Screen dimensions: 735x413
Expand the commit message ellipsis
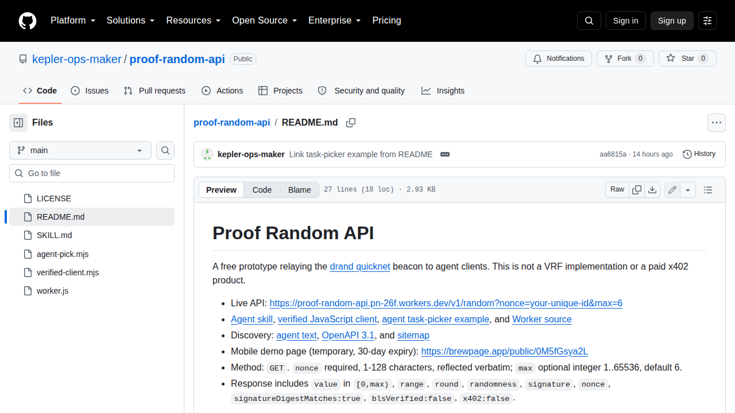click(x=444, y=154)
